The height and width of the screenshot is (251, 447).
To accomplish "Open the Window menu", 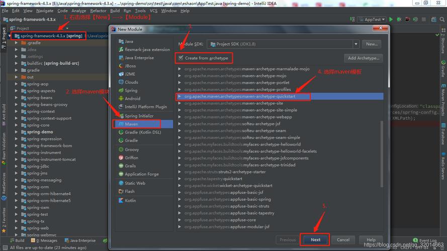I will [x=169, y=11].
